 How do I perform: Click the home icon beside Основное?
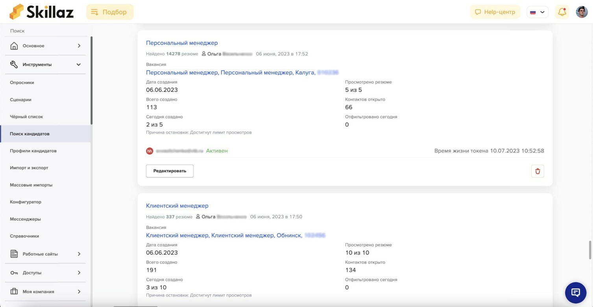click(x=14, y=46)
